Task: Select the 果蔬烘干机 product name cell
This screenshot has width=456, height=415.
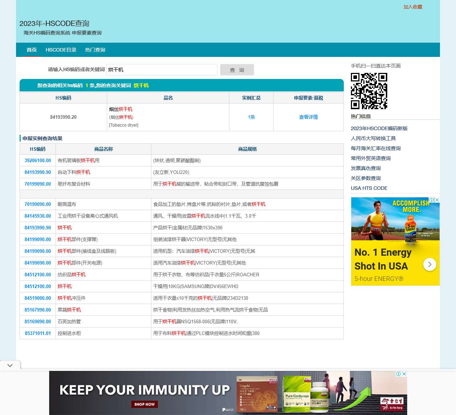Action: 103,310
